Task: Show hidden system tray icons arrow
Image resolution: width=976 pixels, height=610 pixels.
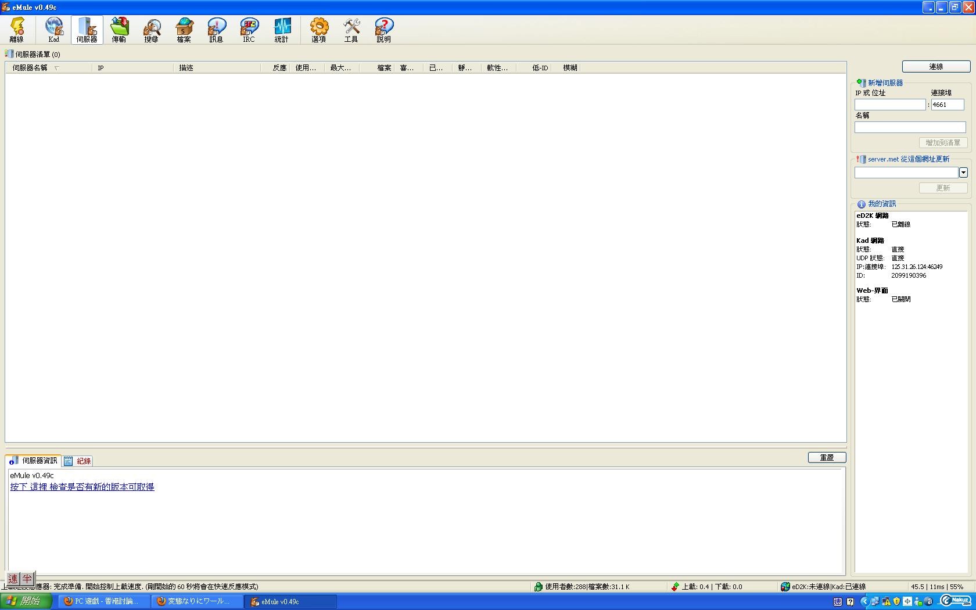Action: click(864, 602)
